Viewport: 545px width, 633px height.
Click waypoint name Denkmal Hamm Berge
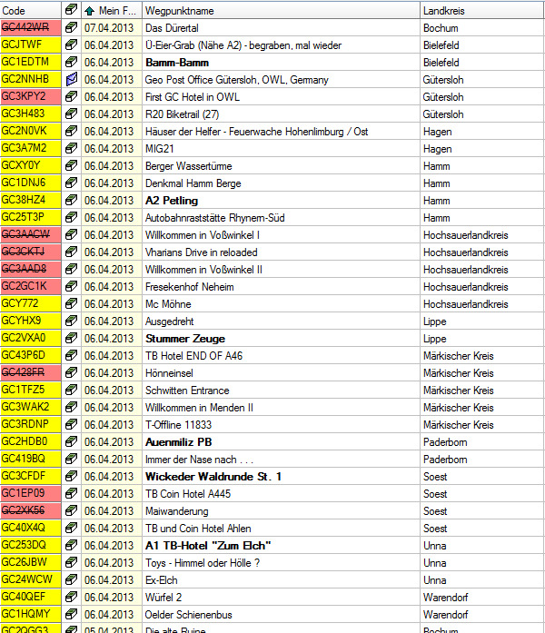point(193,183)
